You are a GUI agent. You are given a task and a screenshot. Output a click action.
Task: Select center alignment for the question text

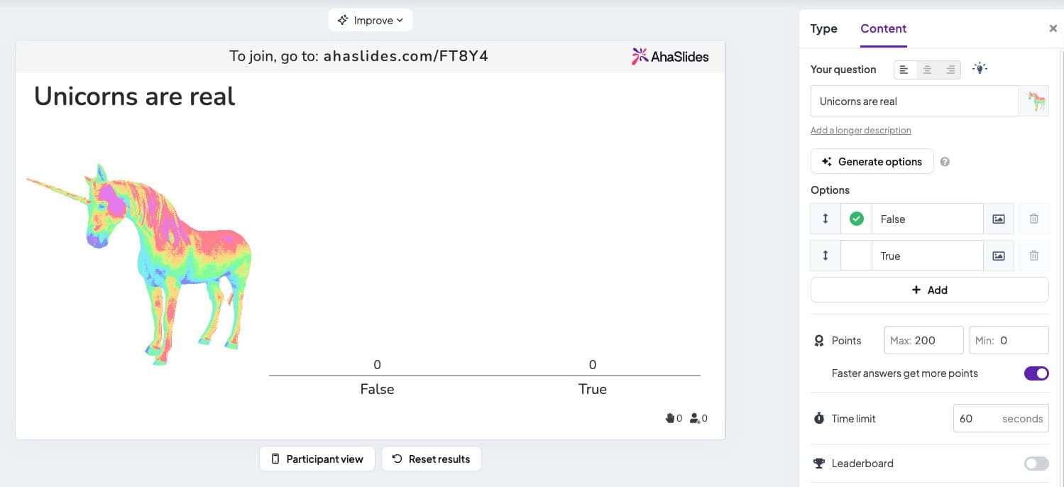[927, 69]
